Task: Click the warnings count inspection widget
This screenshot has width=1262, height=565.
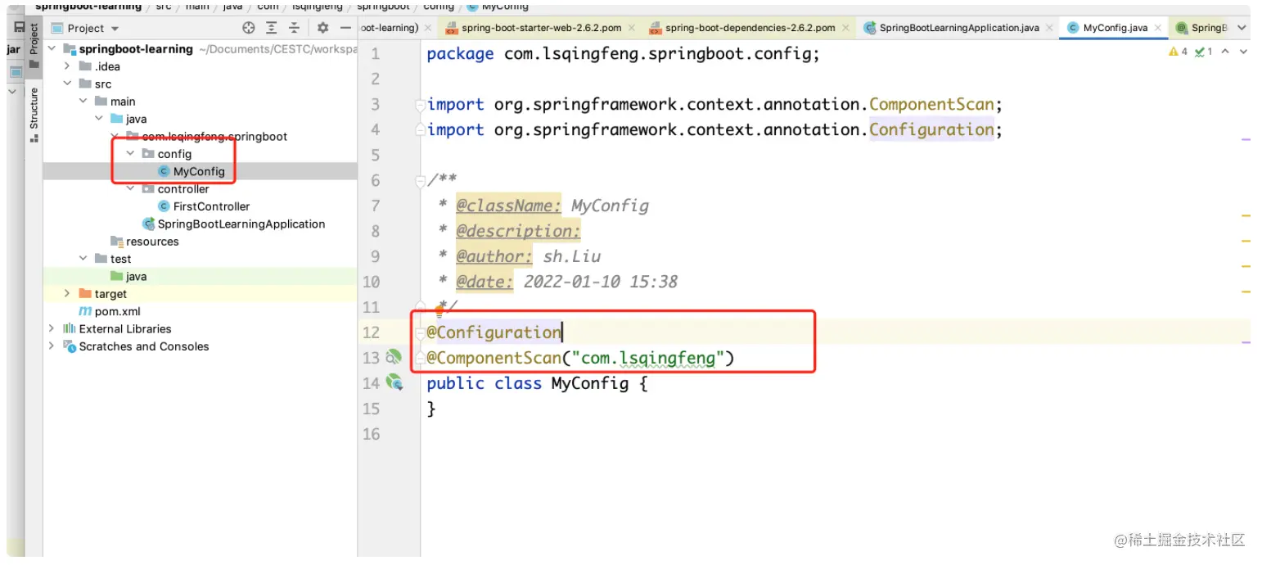Action: (1179, 52)
